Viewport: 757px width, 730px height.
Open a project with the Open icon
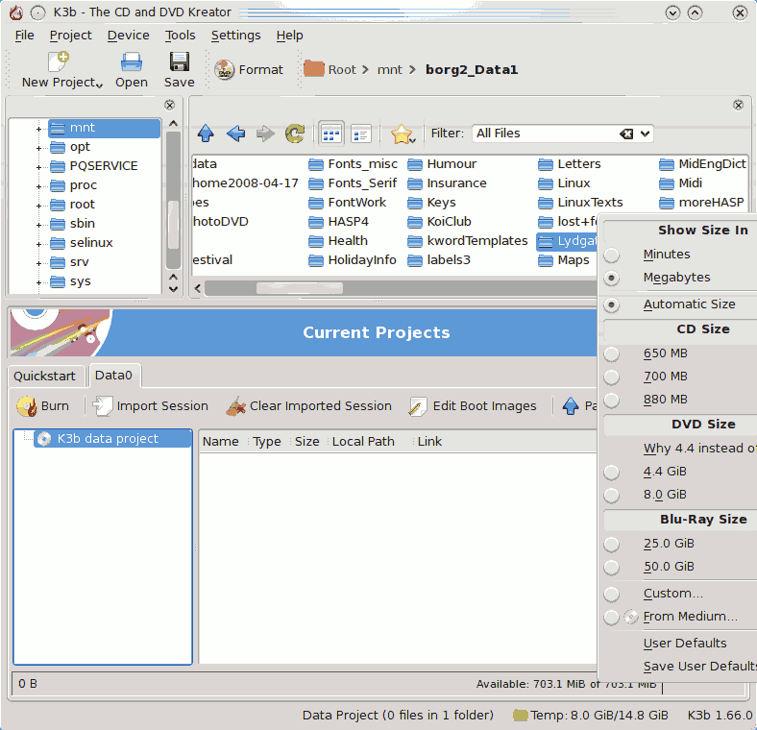tap(132, 62)
